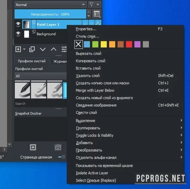Move layer up with the up chevron

pyautogui.click(x=54, y=49)
